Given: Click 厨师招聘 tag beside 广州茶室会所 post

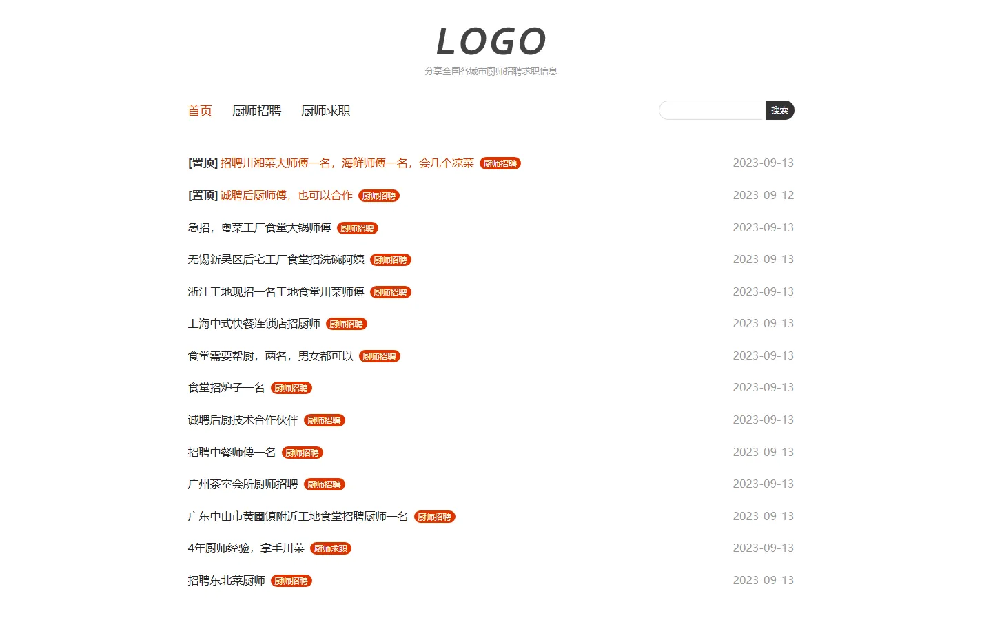Looking at the screenshot, I should click(x=325, y=485).
